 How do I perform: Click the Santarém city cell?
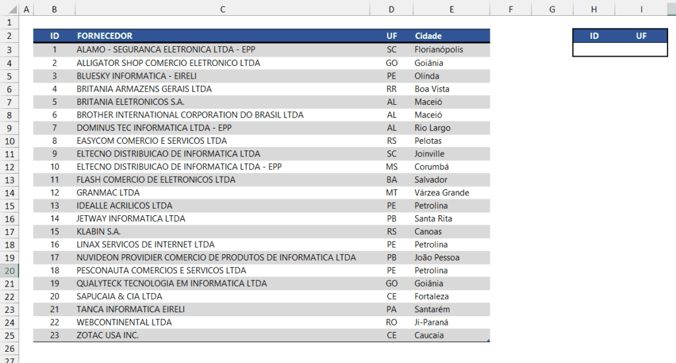pyautogui.click(x=452, y=309)
